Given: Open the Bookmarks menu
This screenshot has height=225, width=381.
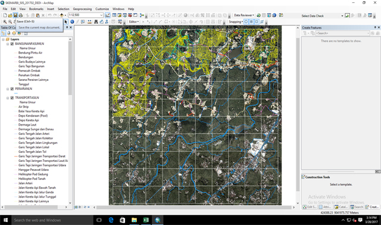Looking at the screenshot, I should click(x=36, y=9).
